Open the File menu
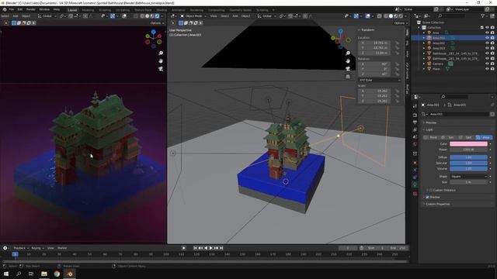Image resolution: width=497 pixels, height=279 pixels. (x=12, y=9)
